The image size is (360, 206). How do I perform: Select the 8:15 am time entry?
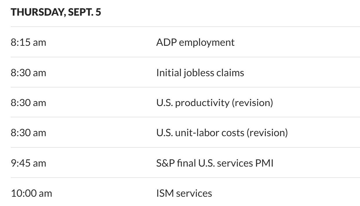pos(28,43)
